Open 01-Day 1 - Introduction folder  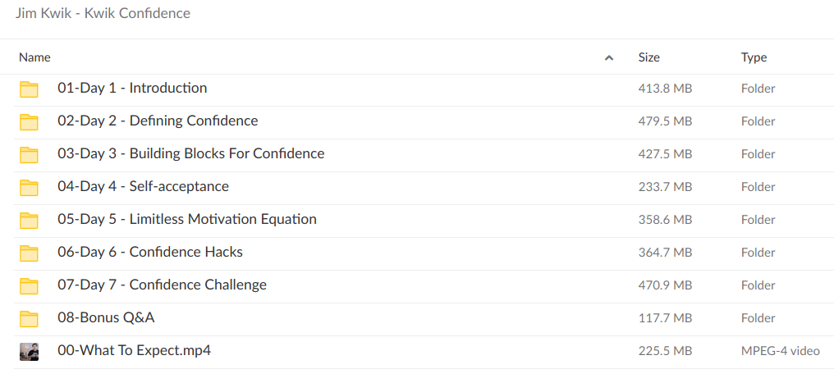click(132, 88)
